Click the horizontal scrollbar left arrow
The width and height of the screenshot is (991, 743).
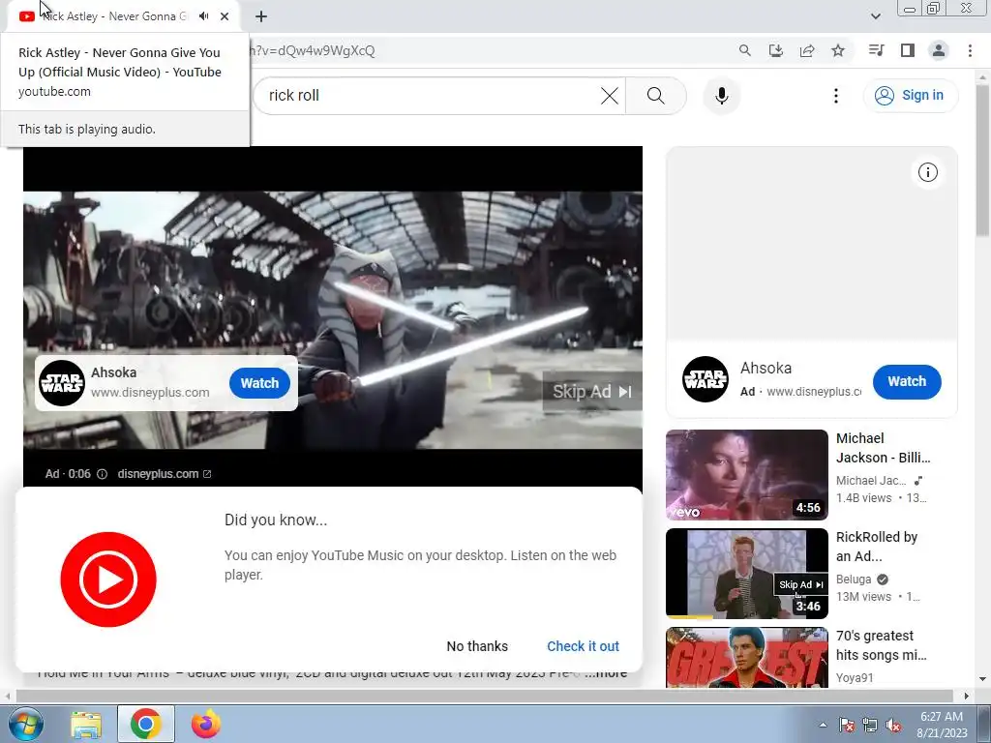click(x=8, y=697)
